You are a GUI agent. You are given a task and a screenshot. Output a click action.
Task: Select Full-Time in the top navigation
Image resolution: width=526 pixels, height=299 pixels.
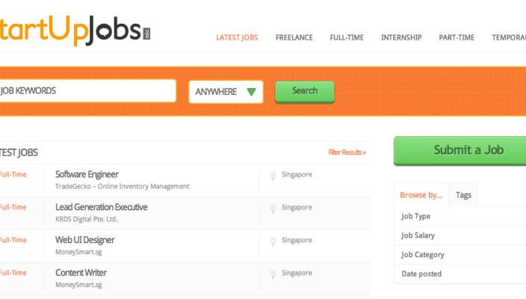point(347,37)
